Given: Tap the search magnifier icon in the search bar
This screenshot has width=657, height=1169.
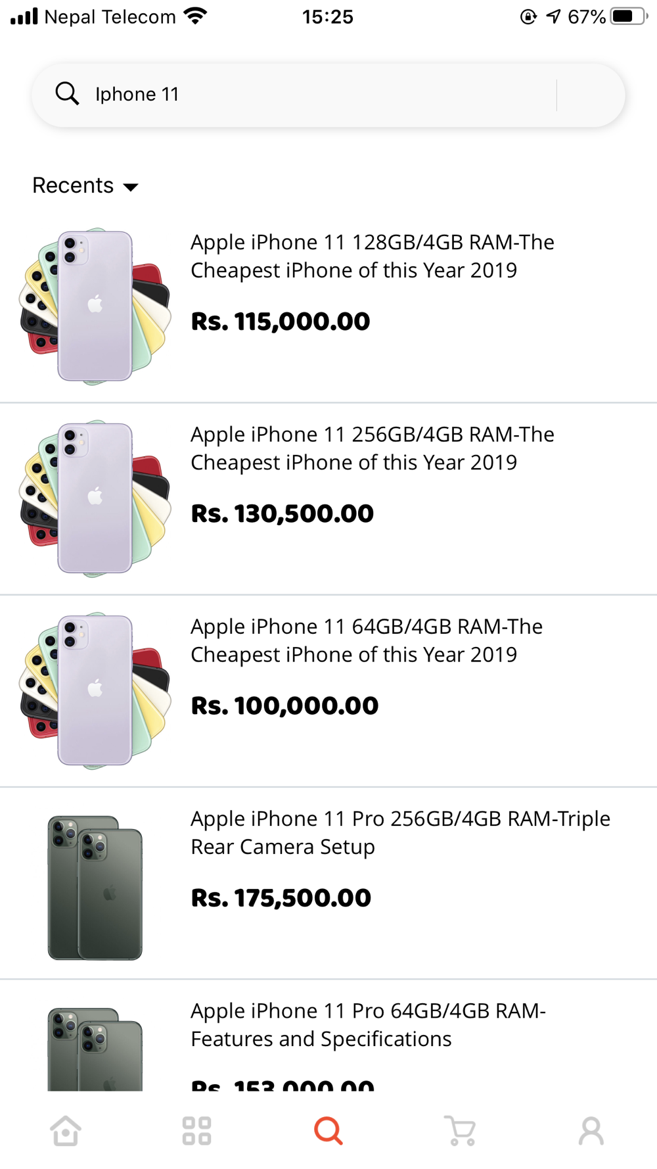Looking at the screenshot, I should point(67,94).
